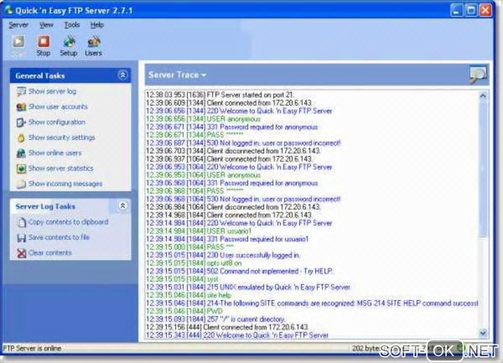Click the vertical scrollbar thumb in log
Screen dimensions: 503x363
[x=483, y=169]
